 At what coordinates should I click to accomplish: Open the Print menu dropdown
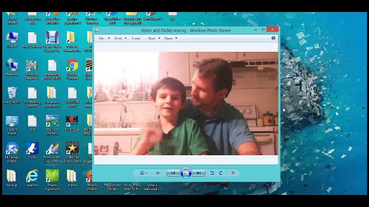coord(121,39)
